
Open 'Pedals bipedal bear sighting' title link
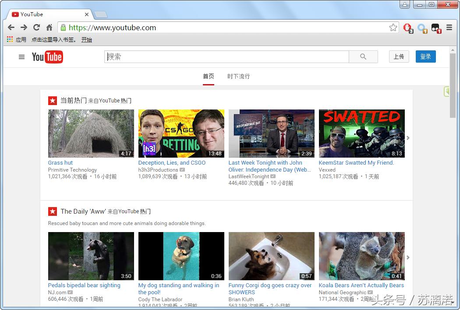click(84, 285)
